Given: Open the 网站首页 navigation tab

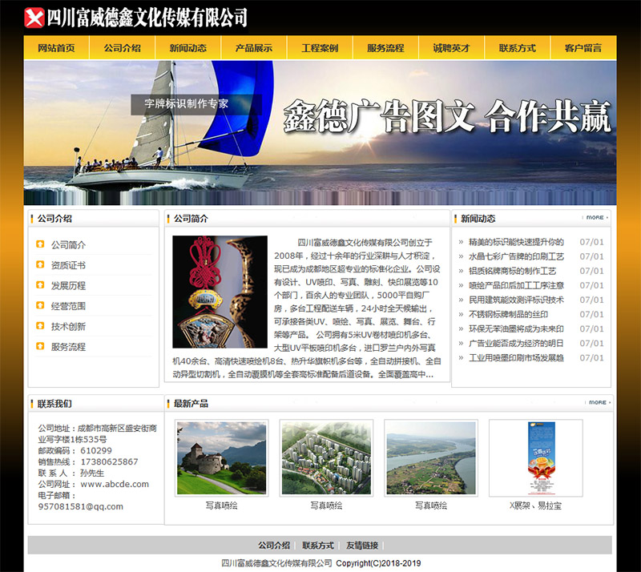Looking at the screenshot, I should 56,48.
